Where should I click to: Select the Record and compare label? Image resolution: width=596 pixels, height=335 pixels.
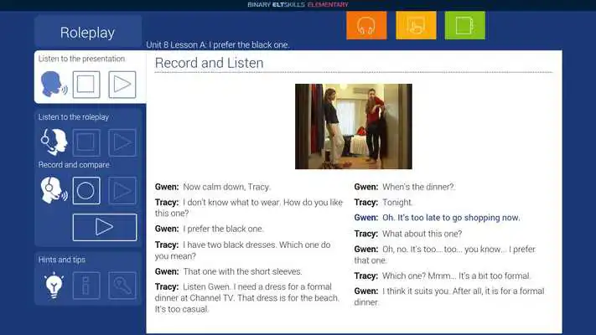tap(74, 165)
